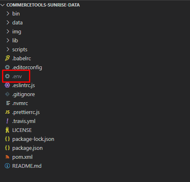
Task: Click the JS icon next to .prettierrc.js
Action: (7, 112)
